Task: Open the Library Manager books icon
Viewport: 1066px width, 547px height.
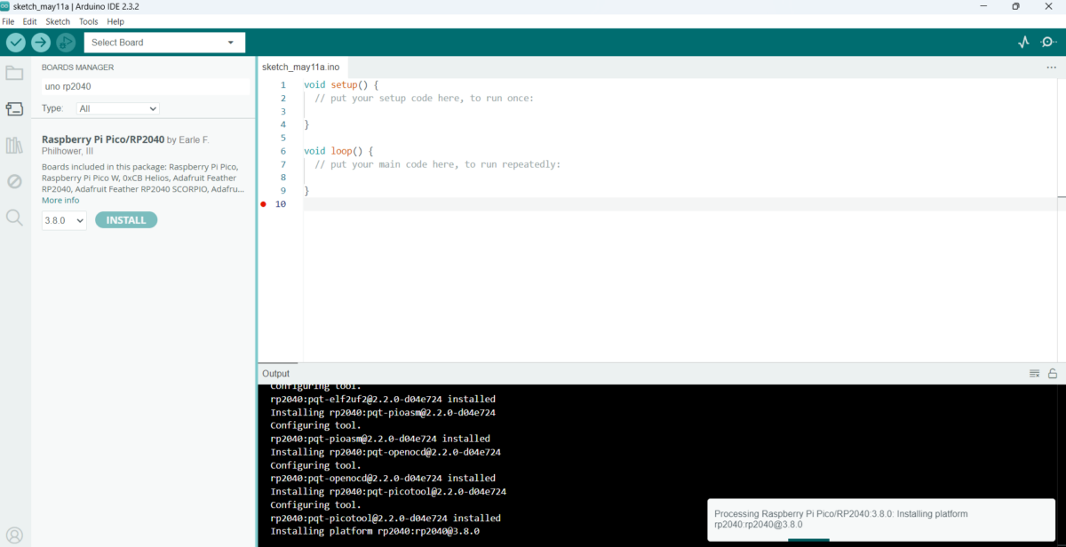Action: pos(14,146)
